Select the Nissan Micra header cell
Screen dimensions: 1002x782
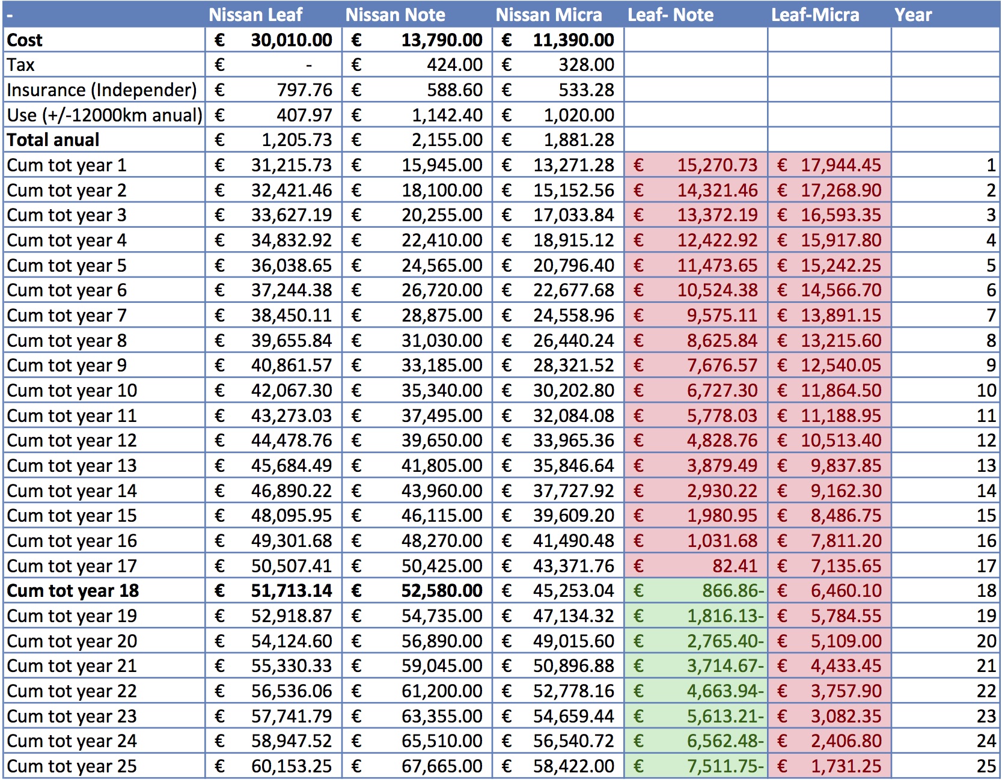pos(548,15)
